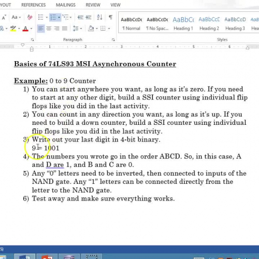Apply the Heading 1 style

coord(183,24)
